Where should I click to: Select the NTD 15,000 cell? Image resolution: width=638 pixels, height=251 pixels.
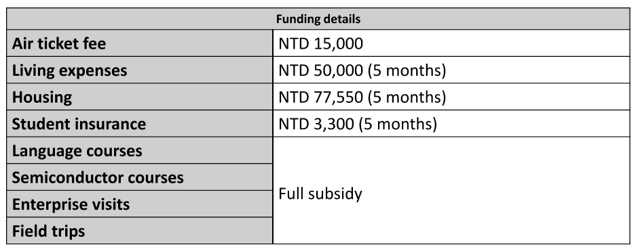click(451, 43)
